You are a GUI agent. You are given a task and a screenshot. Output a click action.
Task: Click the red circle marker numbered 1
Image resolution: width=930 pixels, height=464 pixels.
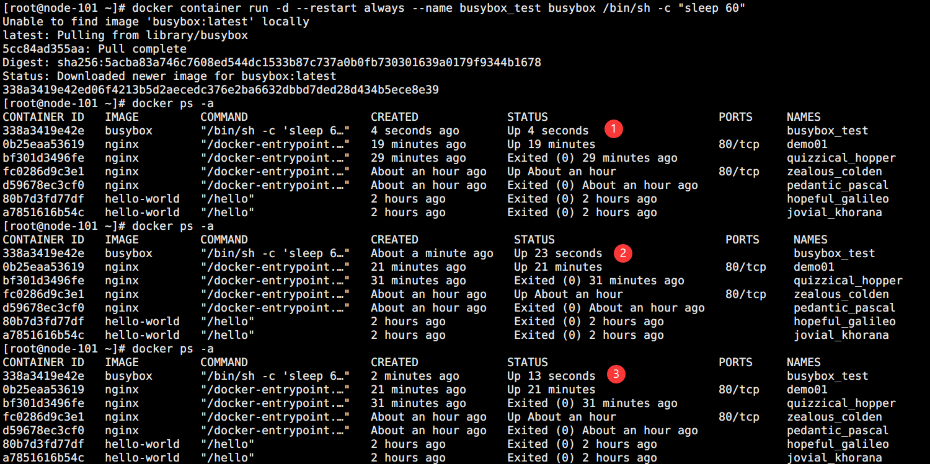pos(613,129)
